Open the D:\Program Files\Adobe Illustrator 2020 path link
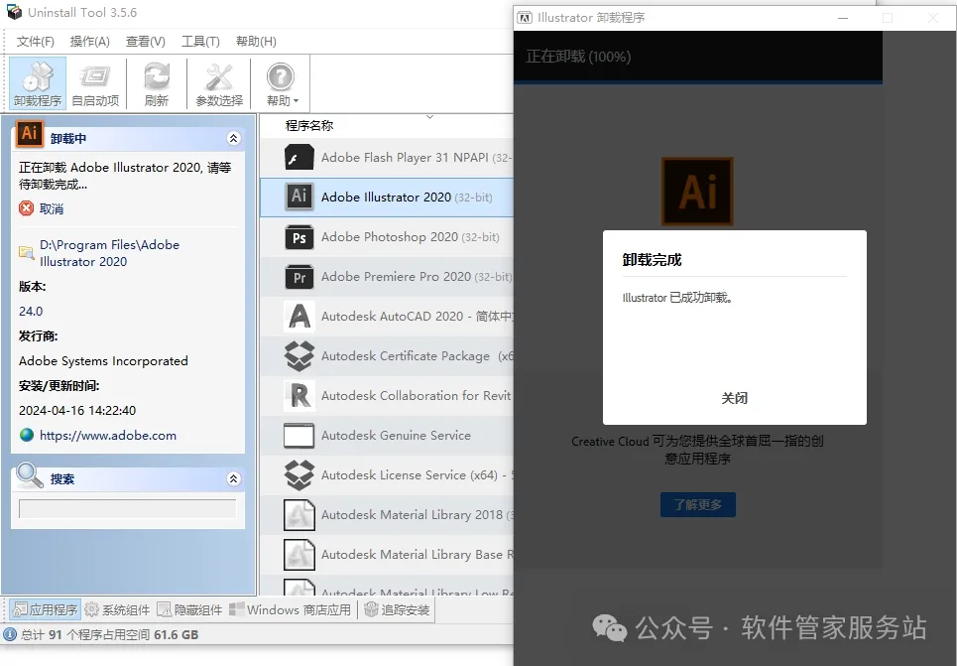957x666 pixels. click(110, 253)
